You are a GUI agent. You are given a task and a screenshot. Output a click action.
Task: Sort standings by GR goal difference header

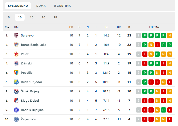pos(119,27)
